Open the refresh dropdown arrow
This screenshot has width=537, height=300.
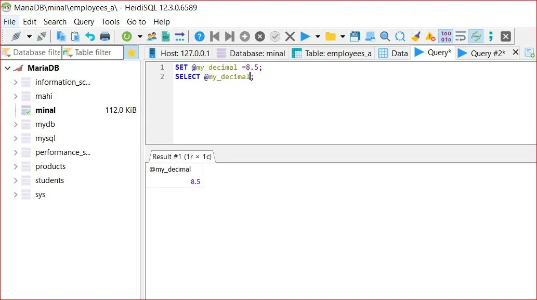(x=140, y=36)
